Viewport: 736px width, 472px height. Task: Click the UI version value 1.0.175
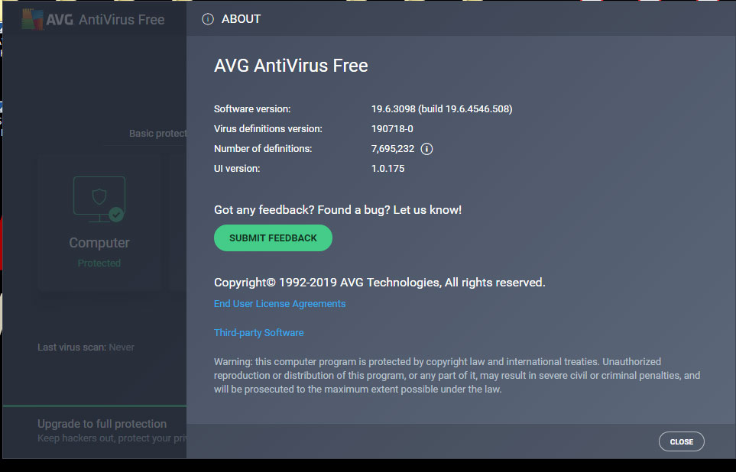point(387,169)
